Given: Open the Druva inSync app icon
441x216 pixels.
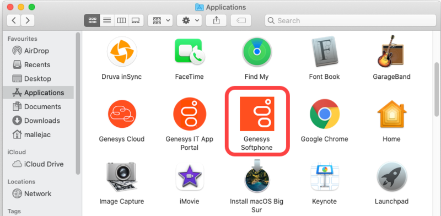Looking at the screenshot, I should [x=122, y=51].
